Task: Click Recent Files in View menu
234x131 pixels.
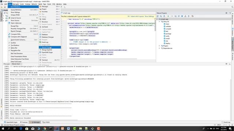Action: tap(23, 26)
